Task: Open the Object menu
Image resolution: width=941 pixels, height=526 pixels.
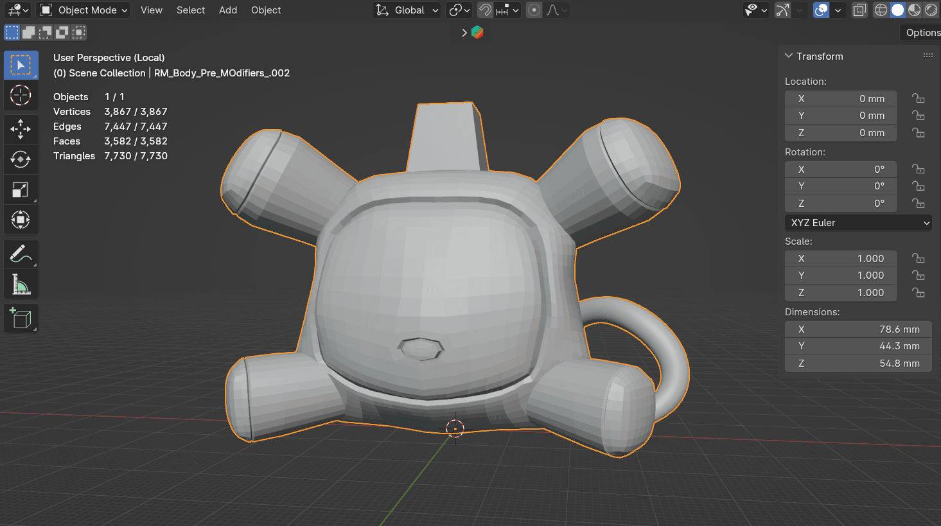Action: [266, 10]
